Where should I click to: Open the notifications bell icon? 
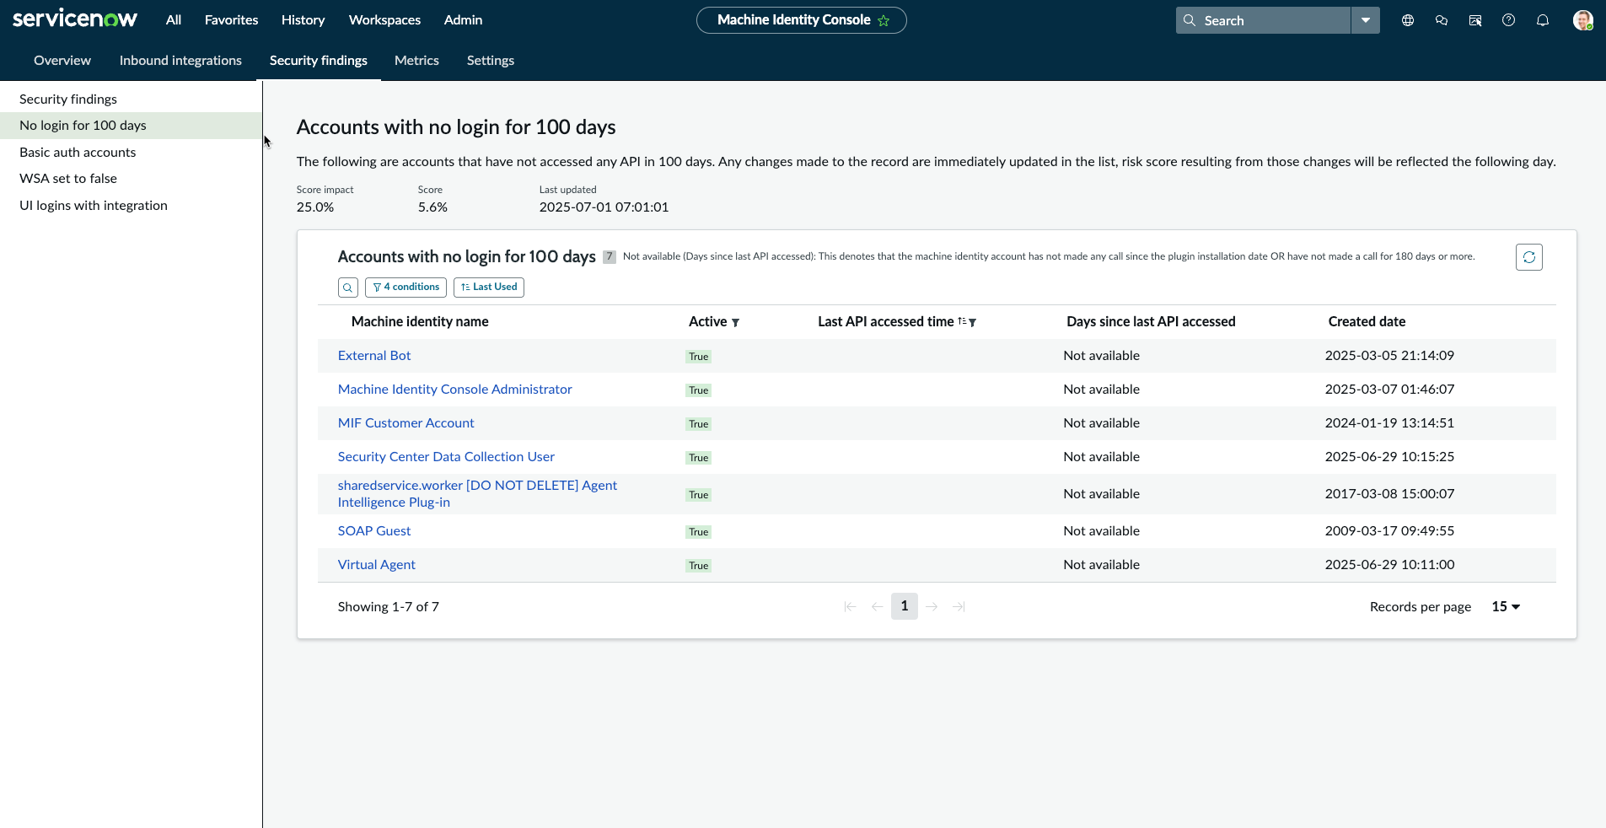pyautogui.click(x=1543, y=20)
